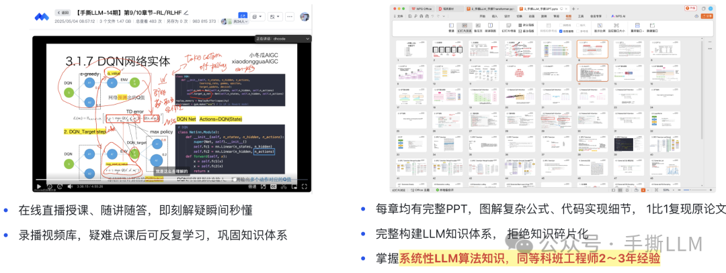Add a new tab with the plus button

tap(573, 9)
